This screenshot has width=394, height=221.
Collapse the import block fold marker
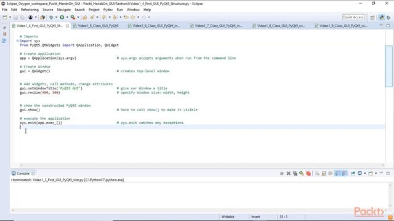[x=18, y=41]
